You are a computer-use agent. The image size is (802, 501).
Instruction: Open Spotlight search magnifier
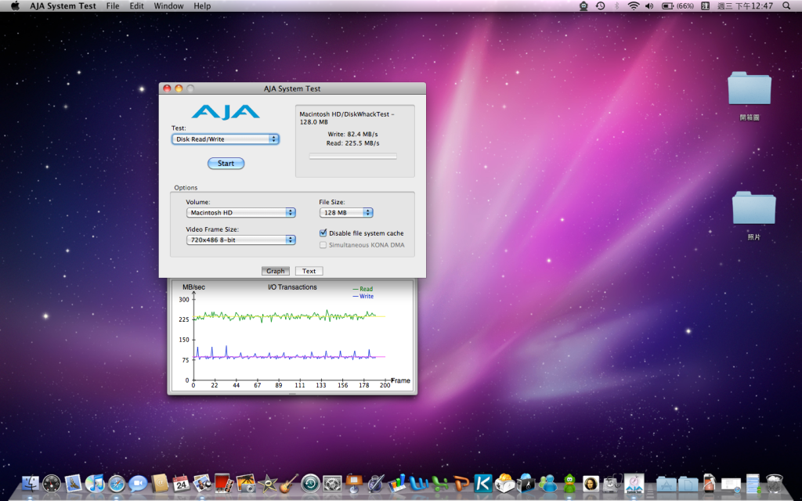click(x=786, y=6)
